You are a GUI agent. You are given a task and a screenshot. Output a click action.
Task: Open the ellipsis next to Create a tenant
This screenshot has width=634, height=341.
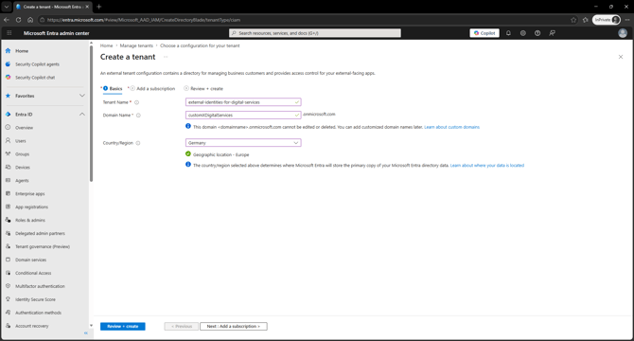(166, 57)
